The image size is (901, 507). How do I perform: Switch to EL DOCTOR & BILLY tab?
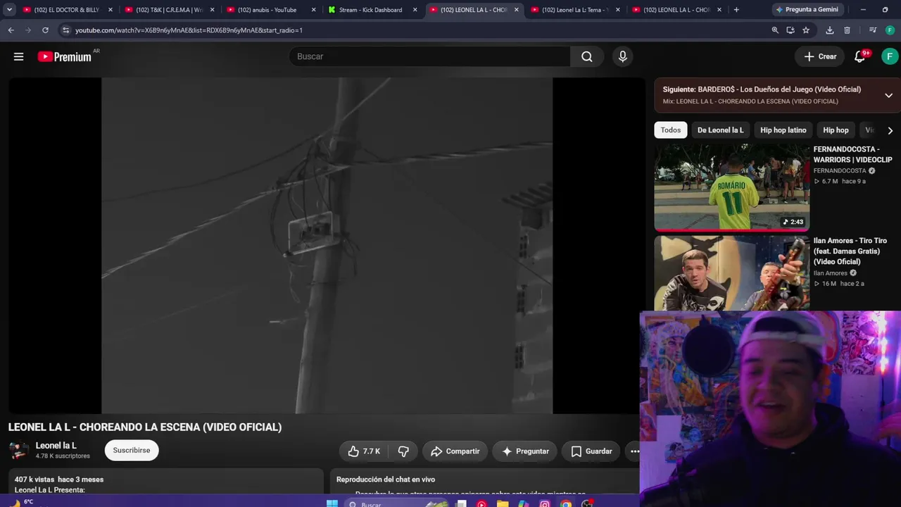(x=67, y=10)
